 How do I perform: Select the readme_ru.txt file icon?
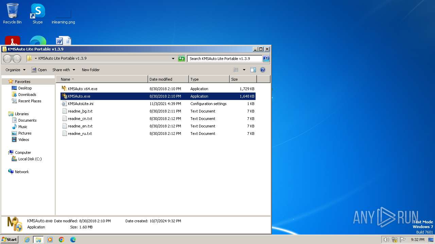[64, 134]
